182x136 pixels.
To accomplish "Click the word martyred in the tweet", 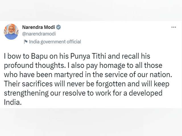I will click(69, 75).
